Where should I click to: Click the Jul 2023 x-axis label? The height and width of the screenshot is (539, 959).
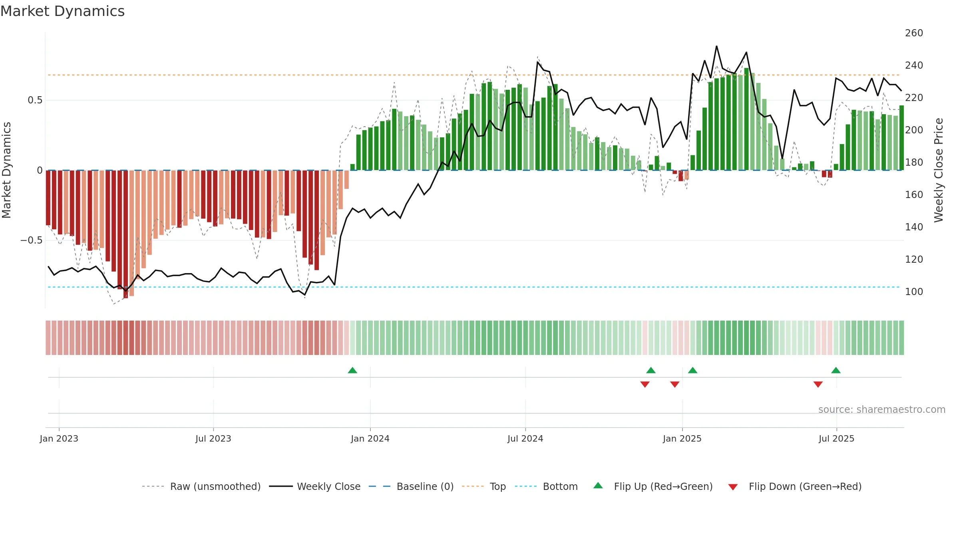pos(213,438)
